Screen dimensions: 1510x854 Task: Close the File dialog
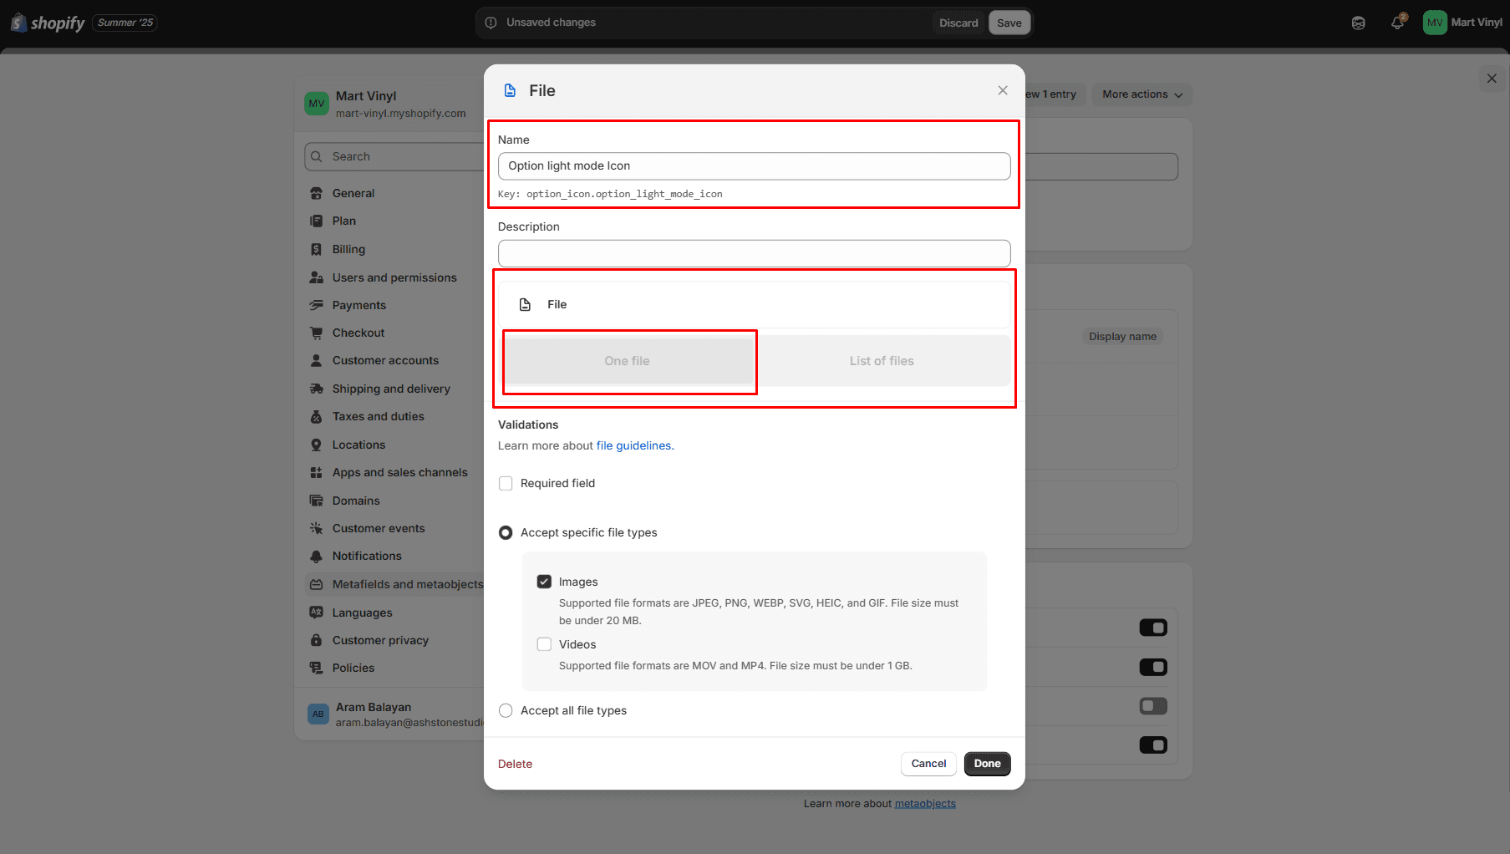pos(1003,90)
